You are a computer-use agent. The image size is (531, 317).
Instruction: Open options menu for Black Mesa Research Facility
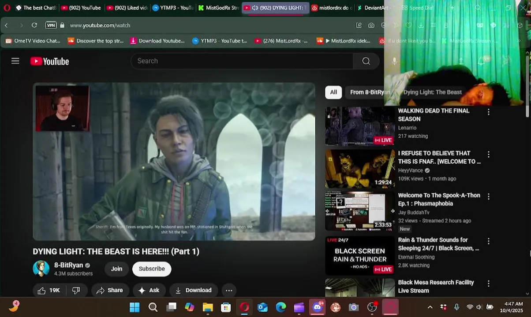488,284
